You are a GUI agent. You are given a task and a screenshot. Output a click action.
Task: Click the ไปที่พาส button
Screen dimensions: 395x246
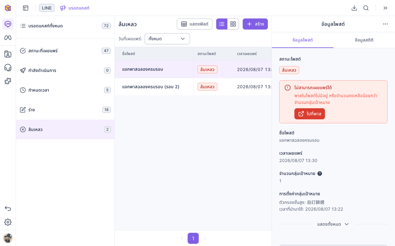click(x=310, y=114)
